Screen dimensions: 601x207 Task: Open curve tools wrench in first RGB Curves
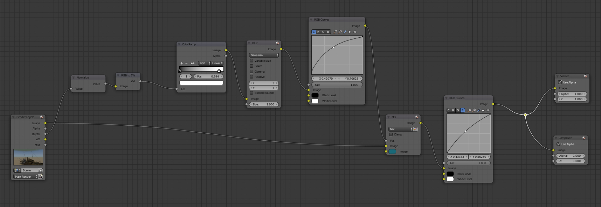pos(345,32)
